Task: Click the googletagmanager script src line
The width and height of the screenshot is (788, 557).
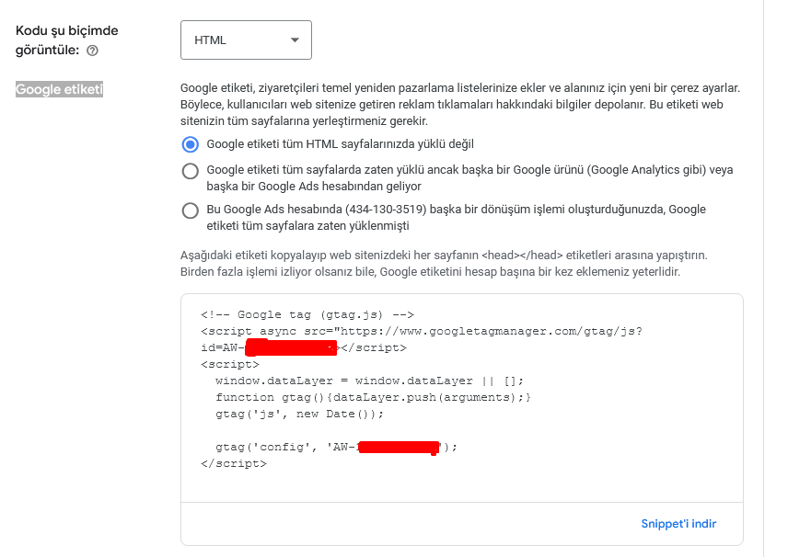Action: tap(421, 331)
